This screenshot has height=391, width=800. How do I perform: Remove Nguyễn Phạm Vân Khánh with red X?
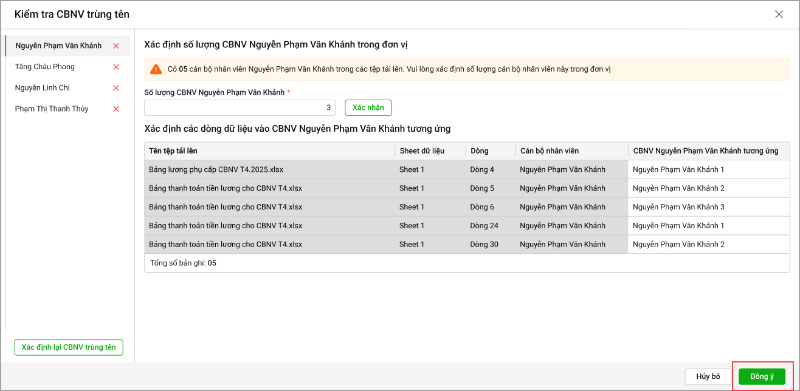coord(116,46)
